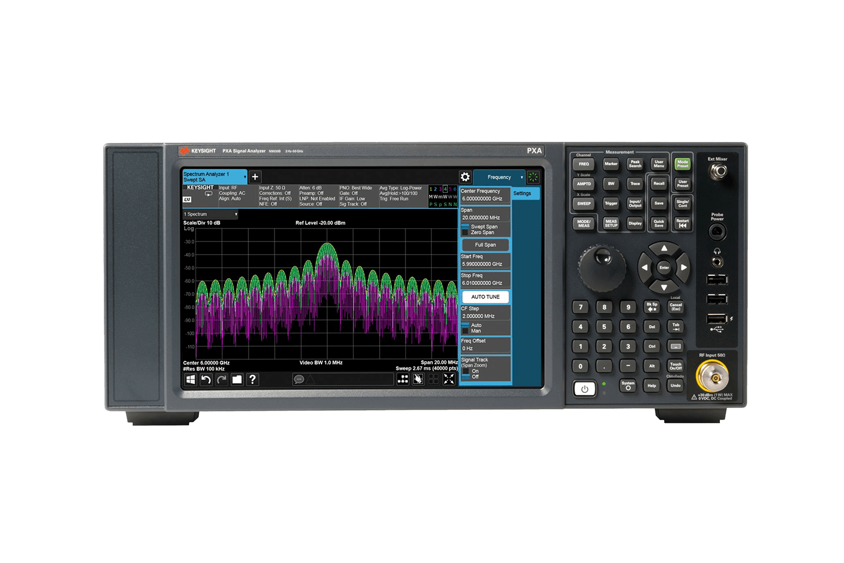Viewport: 844px width, 563px height.
Task: Expand the Spectrum Analyzer 1 Swept SA dropdown
Action: click(215, 177)
